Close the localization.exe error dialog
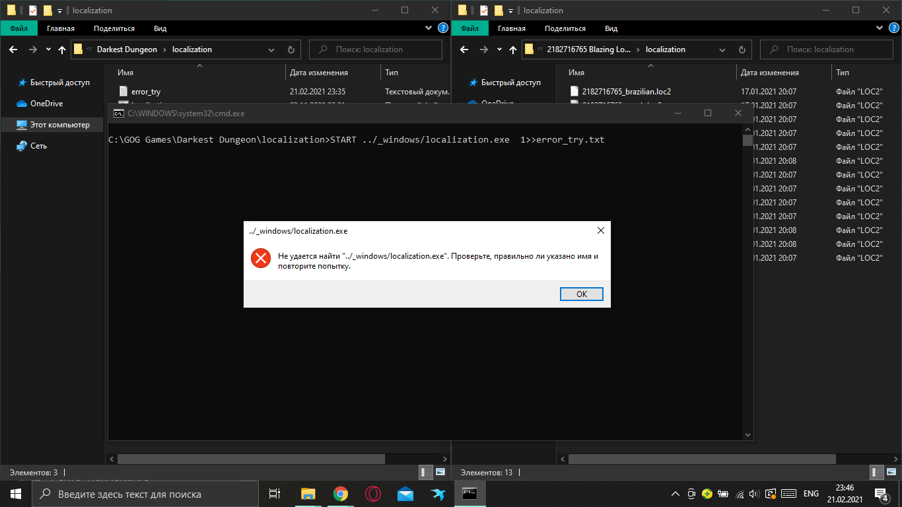Image resolution: width=902 pixels, height=507 pixels. pos(600,231)
